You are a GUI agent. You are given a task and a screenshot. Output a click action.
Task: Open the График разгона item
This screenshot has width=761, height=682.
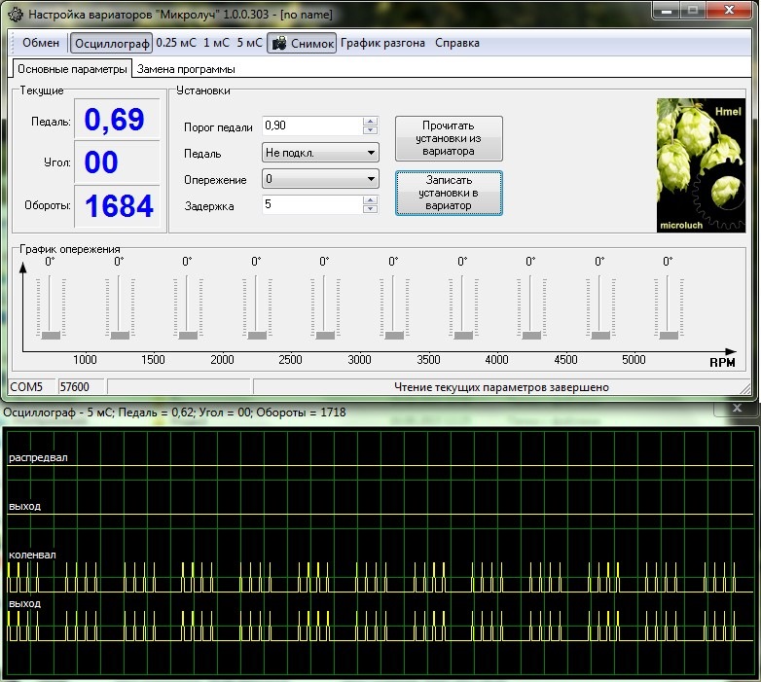[384, 43]
